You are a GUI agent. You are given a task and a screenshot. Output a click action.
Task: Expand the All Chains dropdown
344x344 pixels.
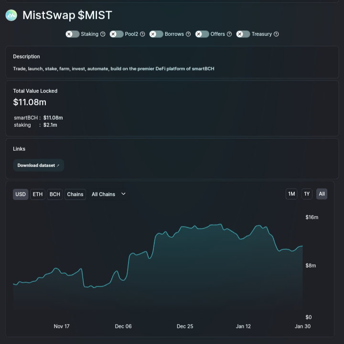point(108,194)
